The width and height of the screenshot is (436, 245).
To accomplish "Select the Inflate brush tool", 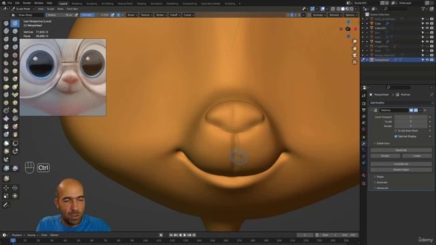I will 6,47.
